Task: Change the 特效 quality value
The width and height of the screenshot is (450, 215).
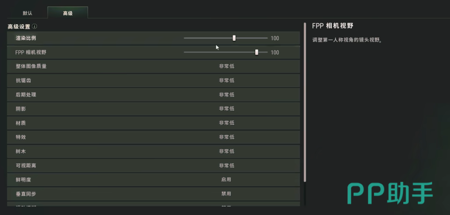Action: (x=226, y=137)
